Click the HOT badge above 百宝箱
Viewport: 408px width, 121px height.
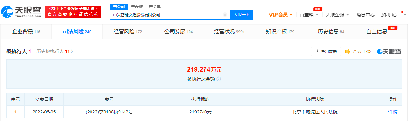317,9
